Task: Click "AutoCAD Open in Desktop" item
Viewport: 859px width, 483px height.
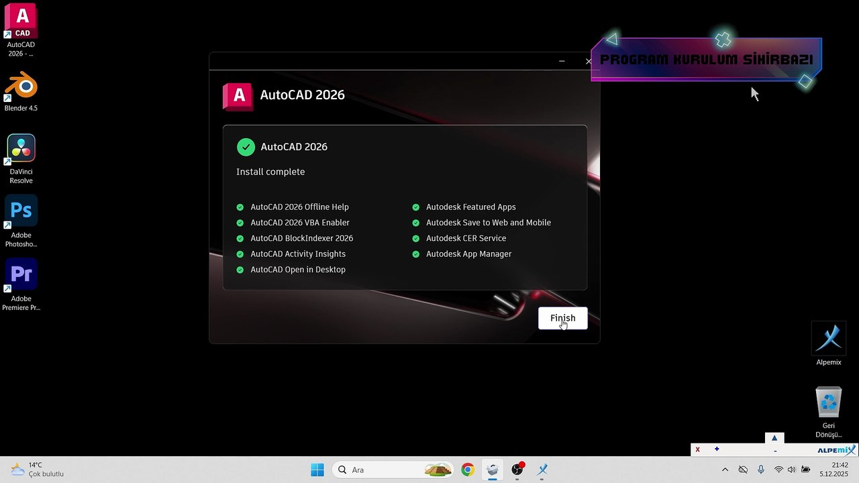Action: 298,270
